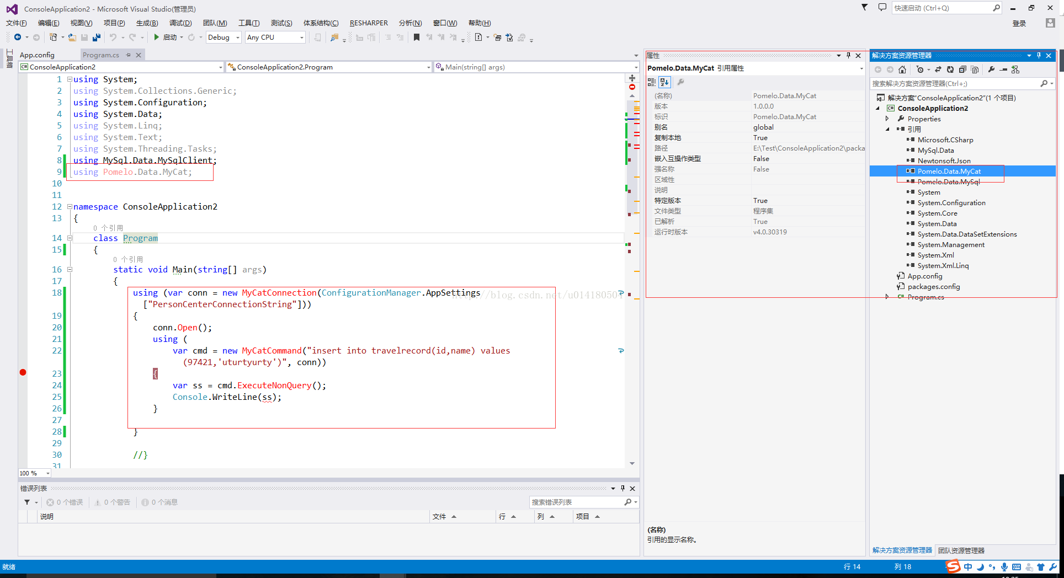Click the editor split-window handle icon
The height and width of the screenshot is (578, 1064).
tap(632, 78)
